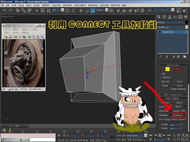Open the Modifiers menu
Screen dimensions: 190x142
pyautogui.click(x=46, y=5)
